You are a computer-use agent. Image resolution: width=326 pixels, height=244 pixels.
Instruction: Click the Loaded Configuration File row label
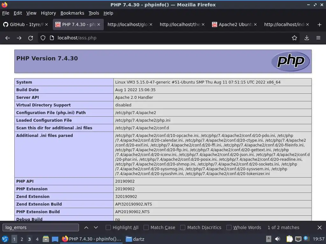click(44, 120)
